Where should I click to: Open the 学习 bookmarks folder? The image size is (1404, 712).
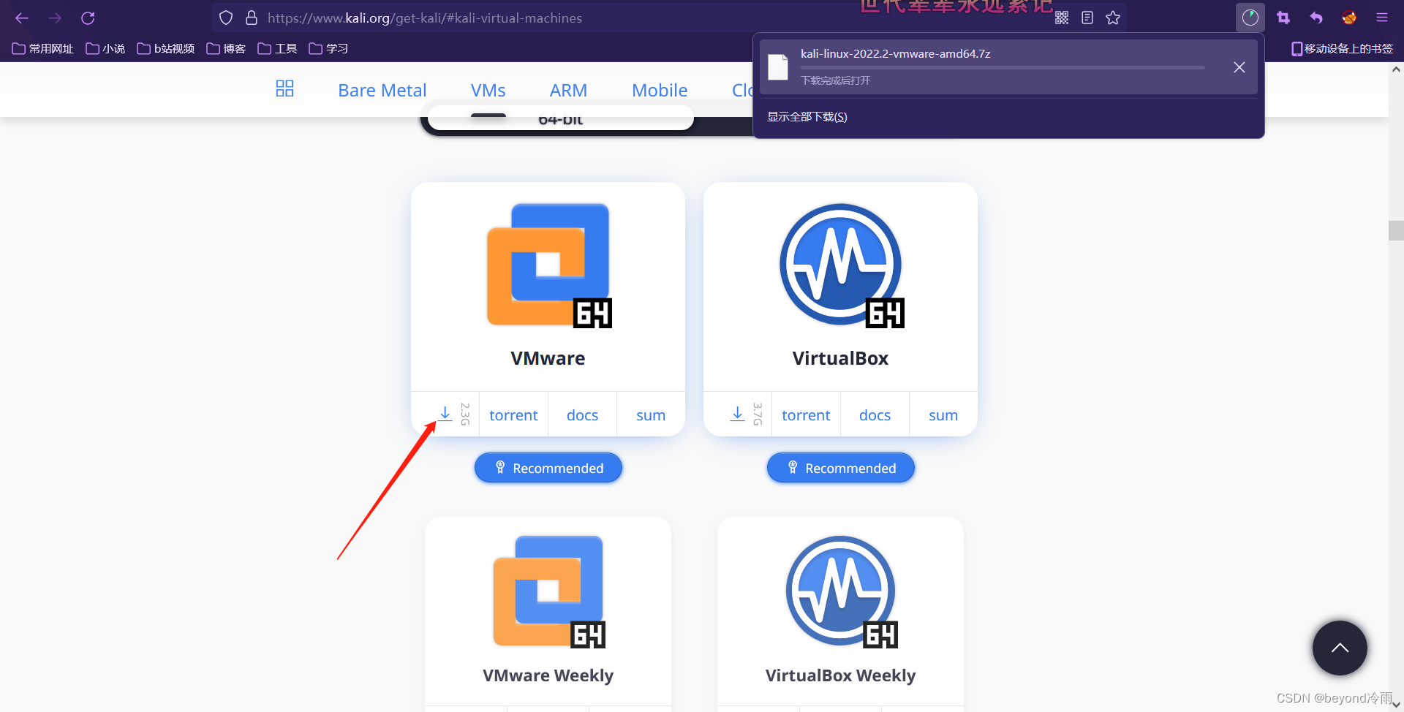(328, 49)
